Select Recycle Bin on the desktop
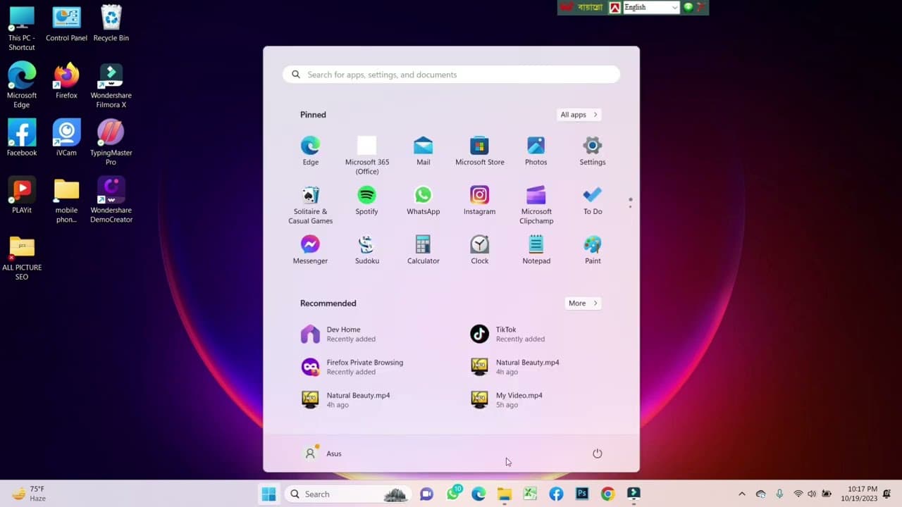Screen dimensions: 902x507 111,23
